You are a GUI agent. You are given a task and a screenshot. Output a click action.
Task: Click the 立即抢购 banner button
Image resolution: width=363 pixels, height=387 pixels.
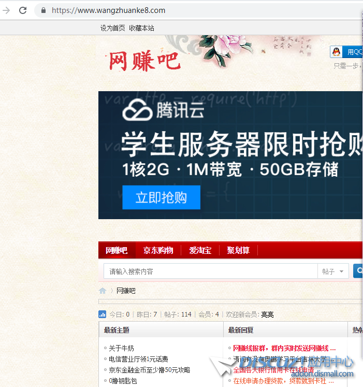(x=162, y=197)
